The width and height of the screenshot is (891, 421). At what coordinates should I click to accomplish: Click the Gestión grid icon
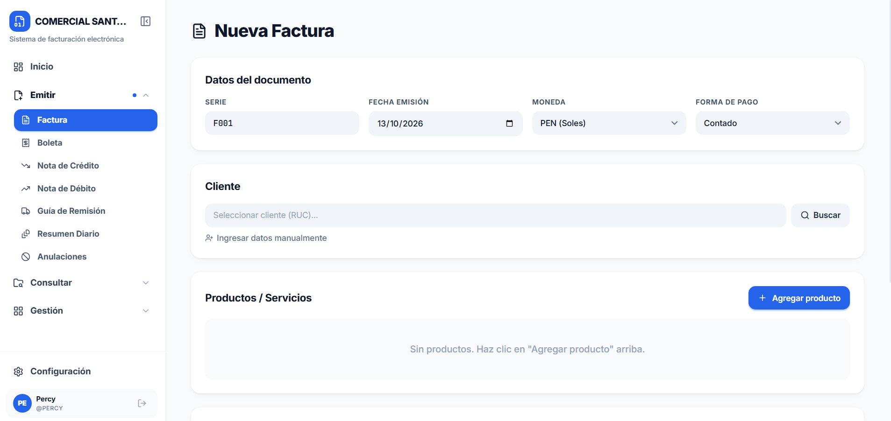18,311
